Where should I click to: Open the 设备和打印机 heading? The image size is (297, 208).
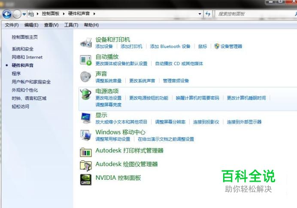point(113,40)
